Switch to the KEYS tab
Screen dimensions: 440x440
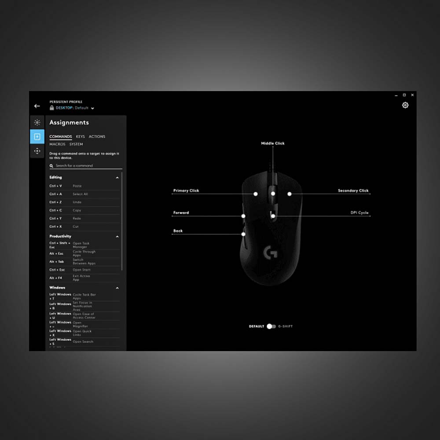point(80,137)
